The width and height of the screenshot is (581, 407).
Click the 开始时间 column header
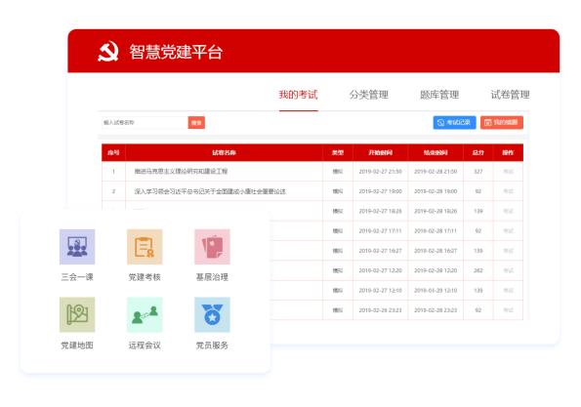(380, 152)
